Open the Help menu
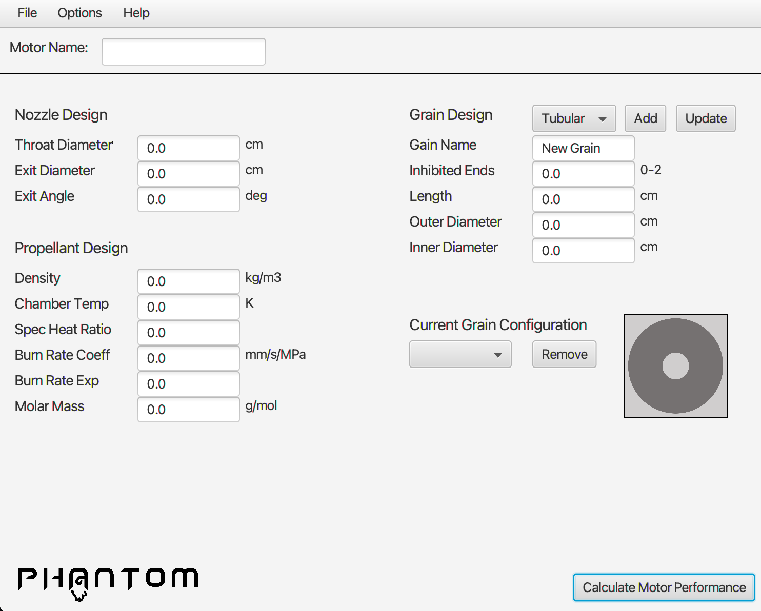Viewport: 761px width, 611px height. click(136, 13)
